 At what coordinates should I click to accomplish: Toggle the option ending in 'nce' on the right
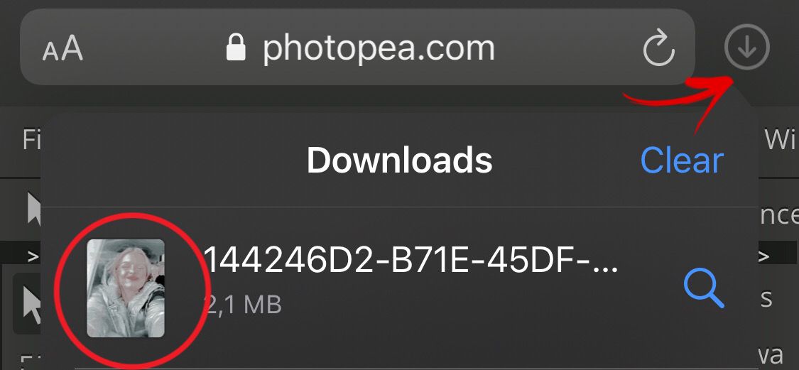pos(778,215)
